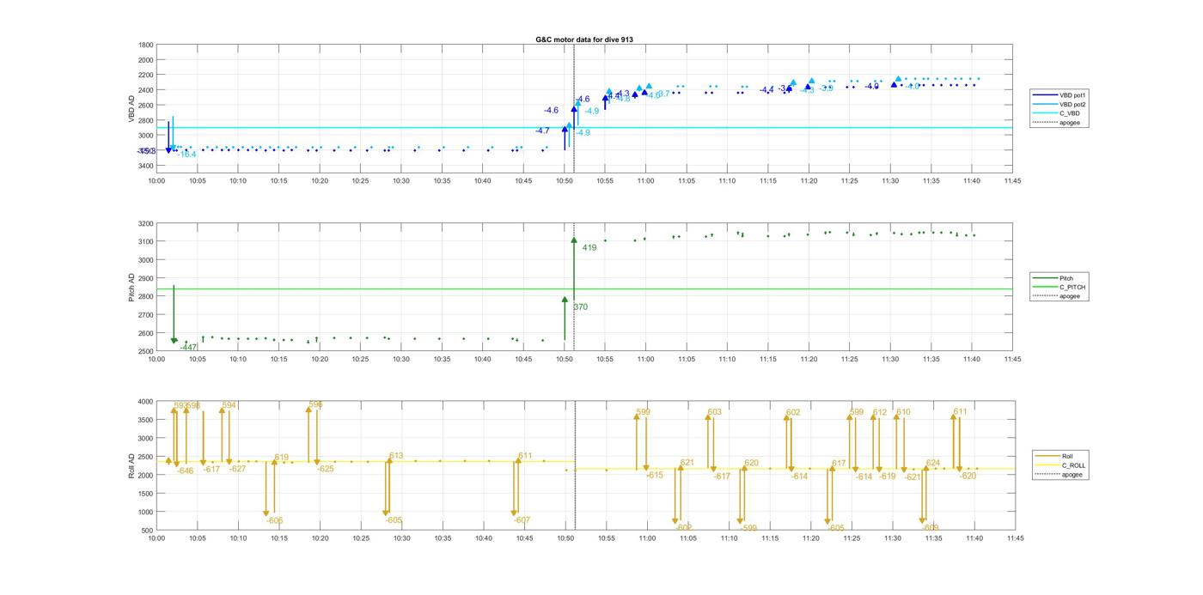
Task: Select the C_PITCH legend entry
Action: click(x=1060, y=287)
